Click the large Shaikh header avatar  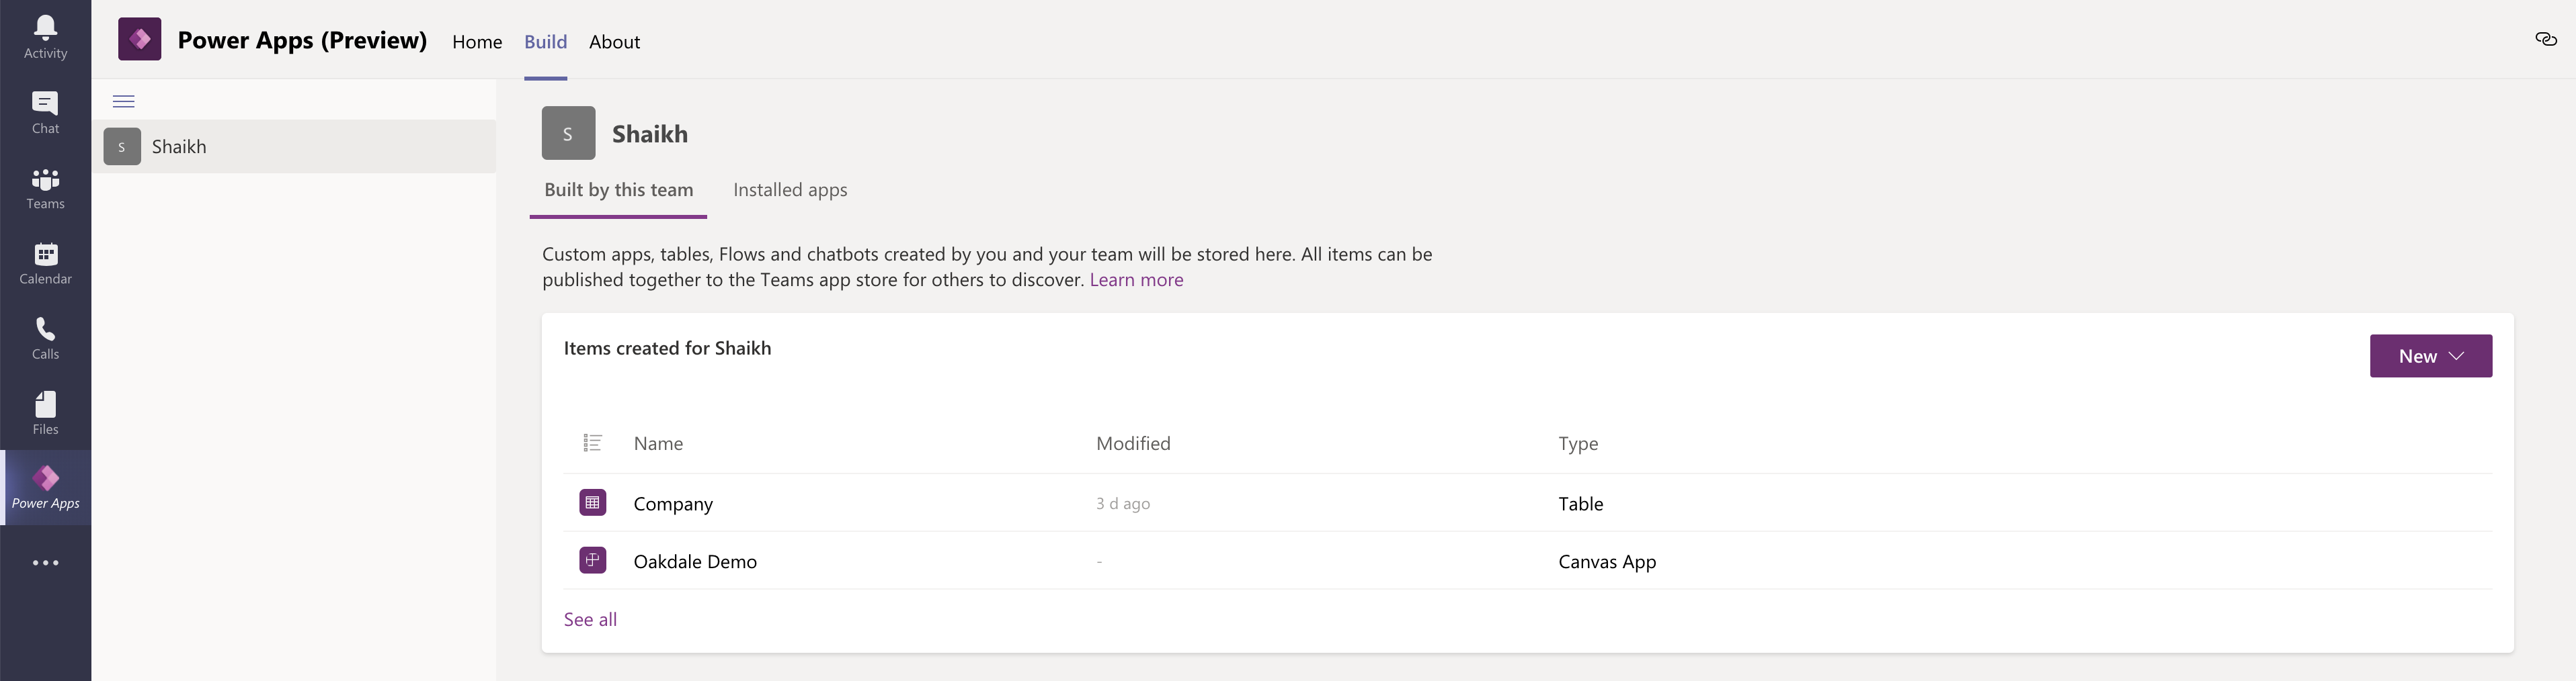pos(568,133)
